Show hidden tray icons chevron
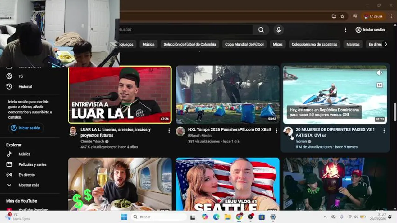397x223 pixels. point(325,217)
